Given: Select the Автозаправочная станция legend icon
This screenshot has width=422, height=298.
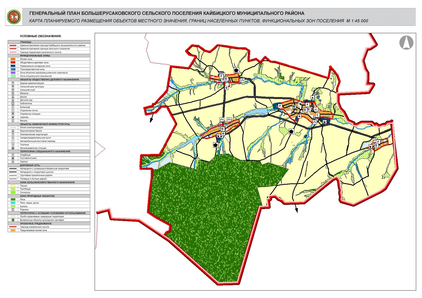Looking at the screenshot, I should click(13, 148).
